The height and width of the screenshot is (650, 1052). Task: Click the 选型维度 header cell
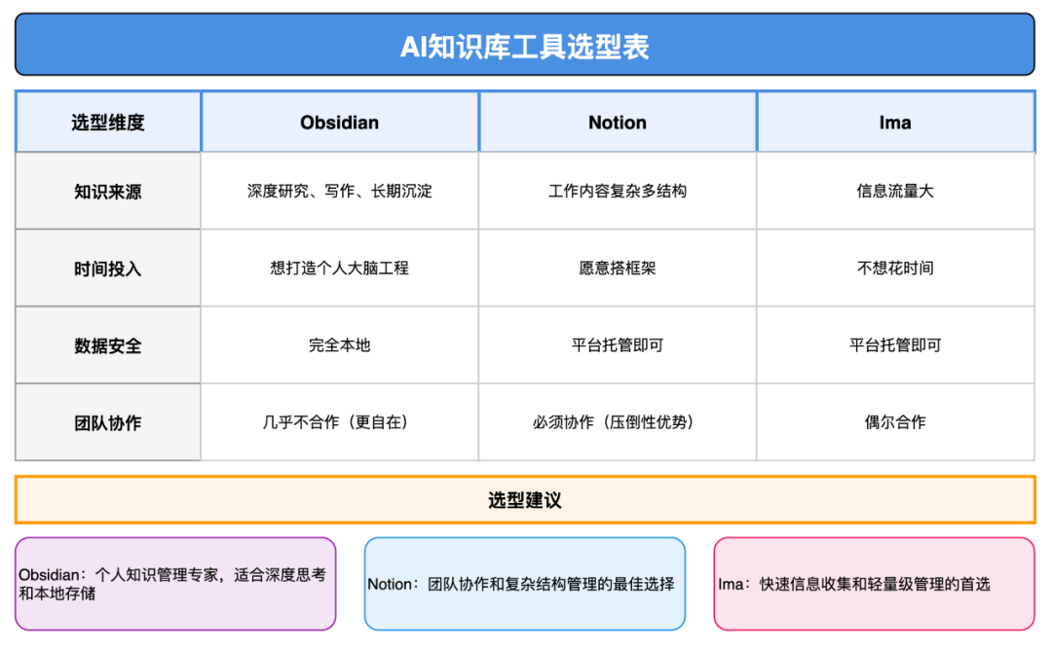coord(107,122)
